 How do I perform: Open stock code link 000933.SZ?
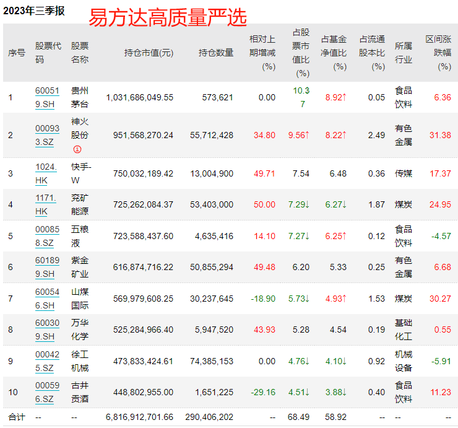[47, 135]
